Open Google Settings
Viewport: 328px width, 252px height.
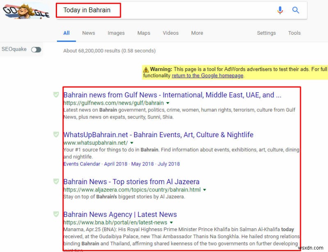click(266, 33)
